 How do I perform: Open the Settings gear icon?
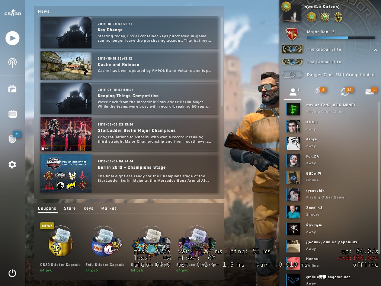point(12,165)
